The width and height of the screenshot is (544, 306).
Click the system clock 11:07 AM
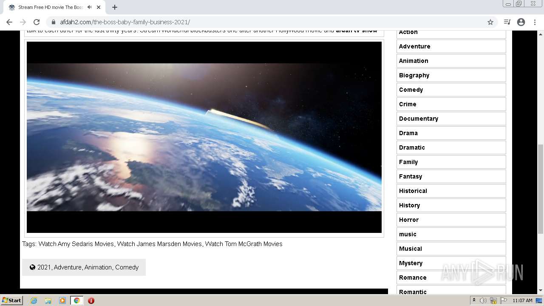pos(522,300)
